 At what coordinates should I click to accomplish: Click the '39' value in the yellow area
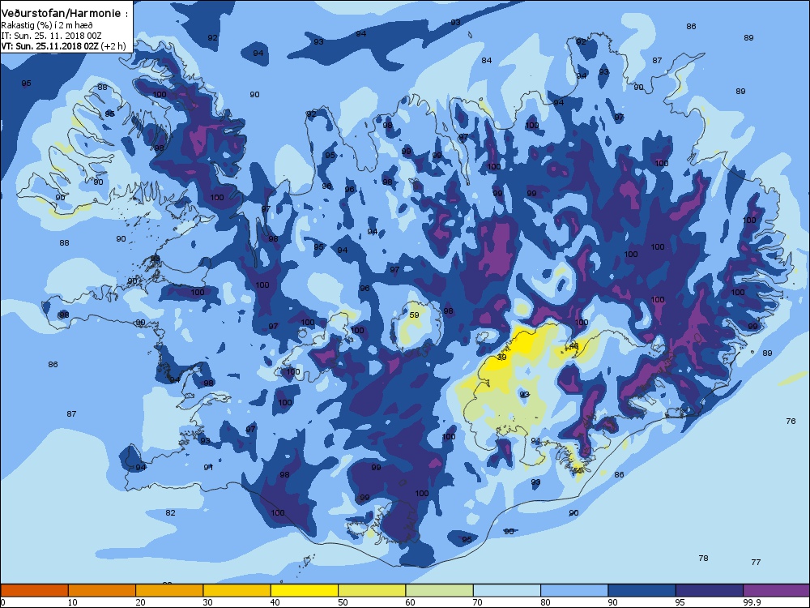click(501, 358)
